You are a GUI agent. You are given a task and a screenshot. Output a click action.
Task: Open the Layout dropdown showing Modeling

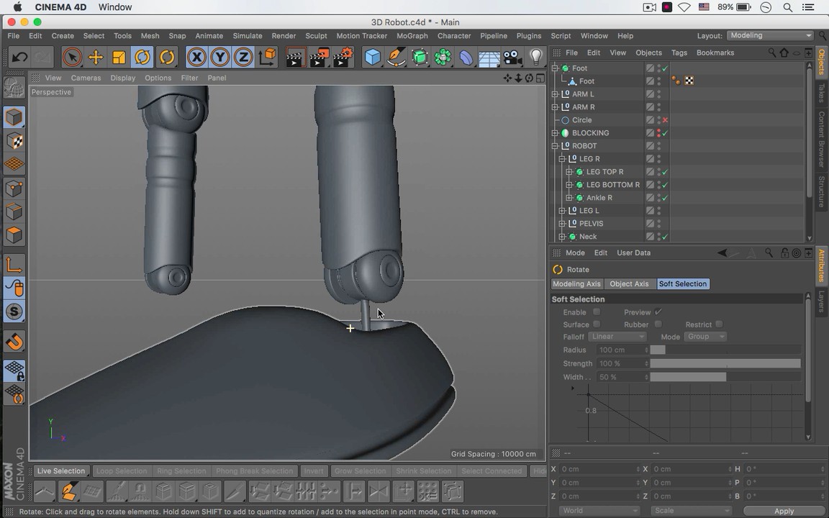click(770, 36)
